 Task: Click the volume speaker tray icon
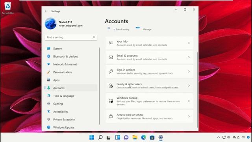click(x=228, y=137)
